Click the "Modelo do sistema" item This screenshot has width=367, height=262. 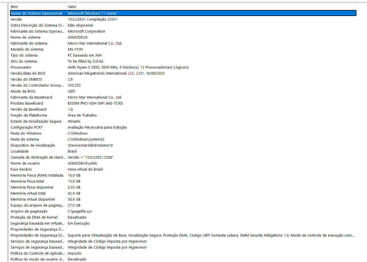coord(27,49)
